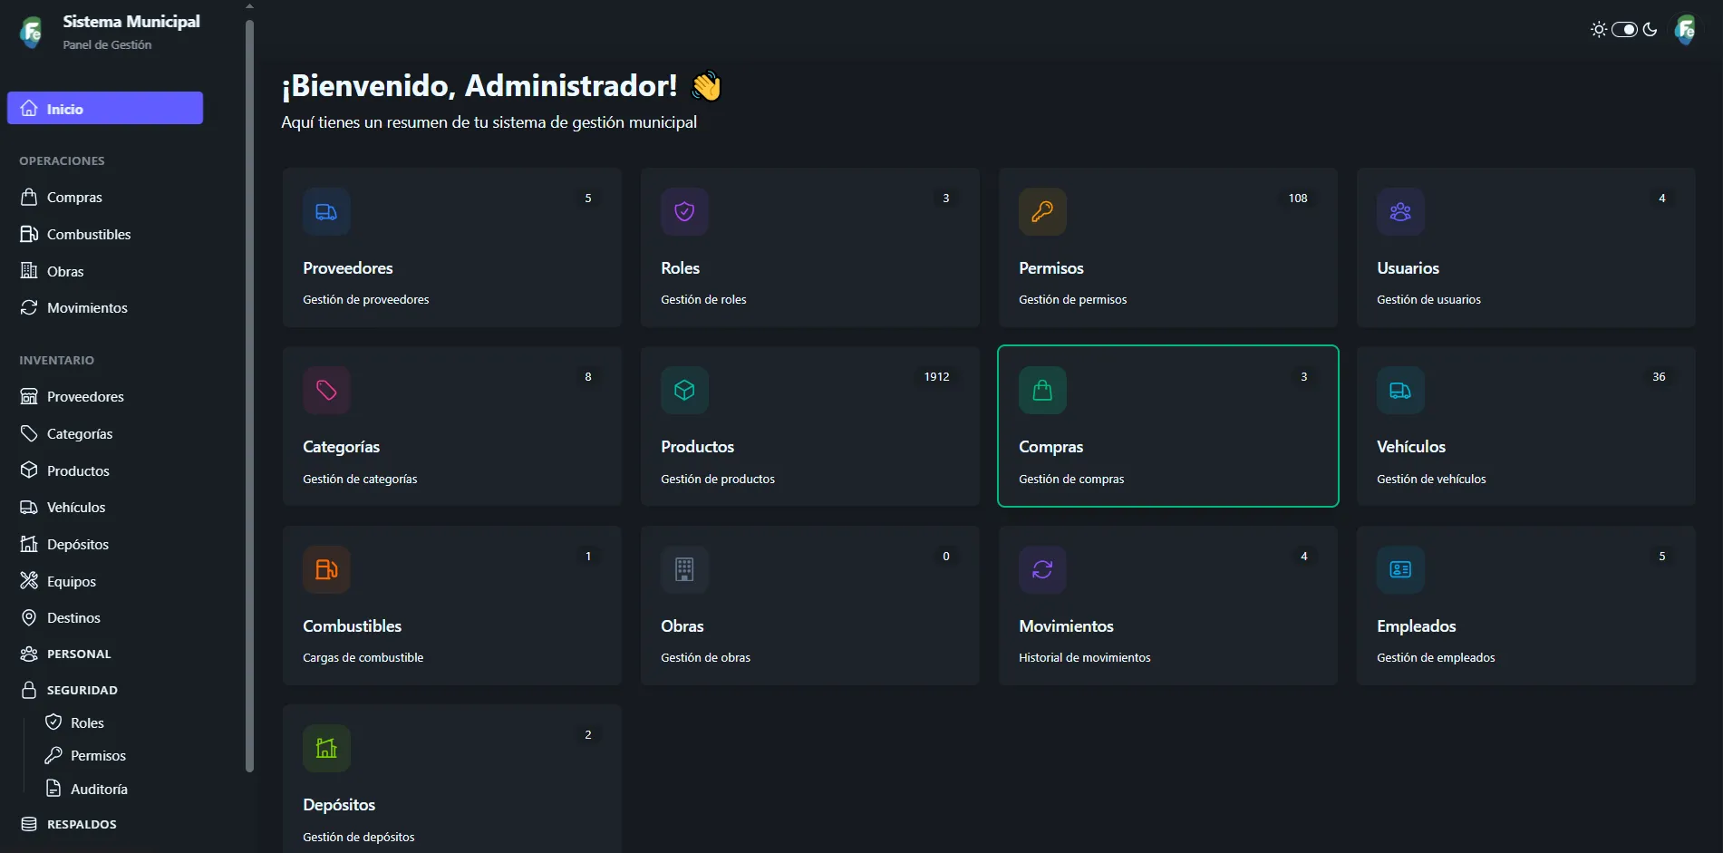Viewport: 1723px width, 853px height.
Task: Click the sidebar vertical scrollbar
Action: coord(249,396)
